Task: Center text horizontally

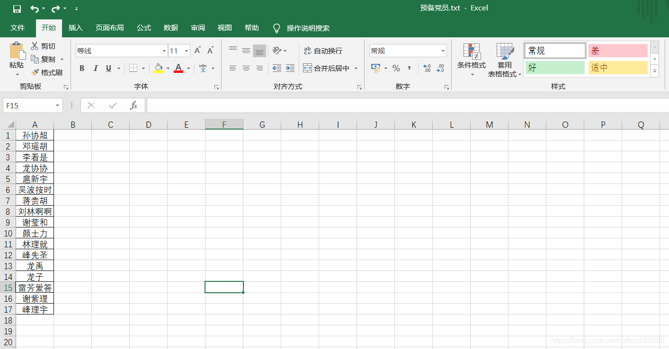Action: pos(246,68)
